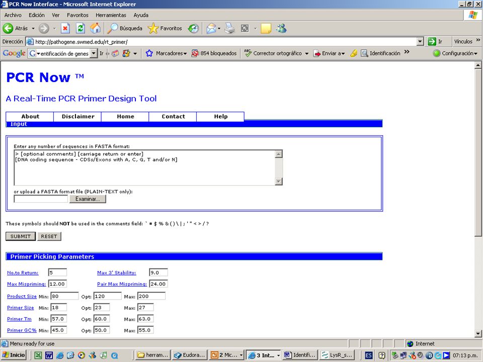Open Marcadores blue star bookmarks
Screen dimensions: 483x362
pyautogui.click(x=149, y=53)
